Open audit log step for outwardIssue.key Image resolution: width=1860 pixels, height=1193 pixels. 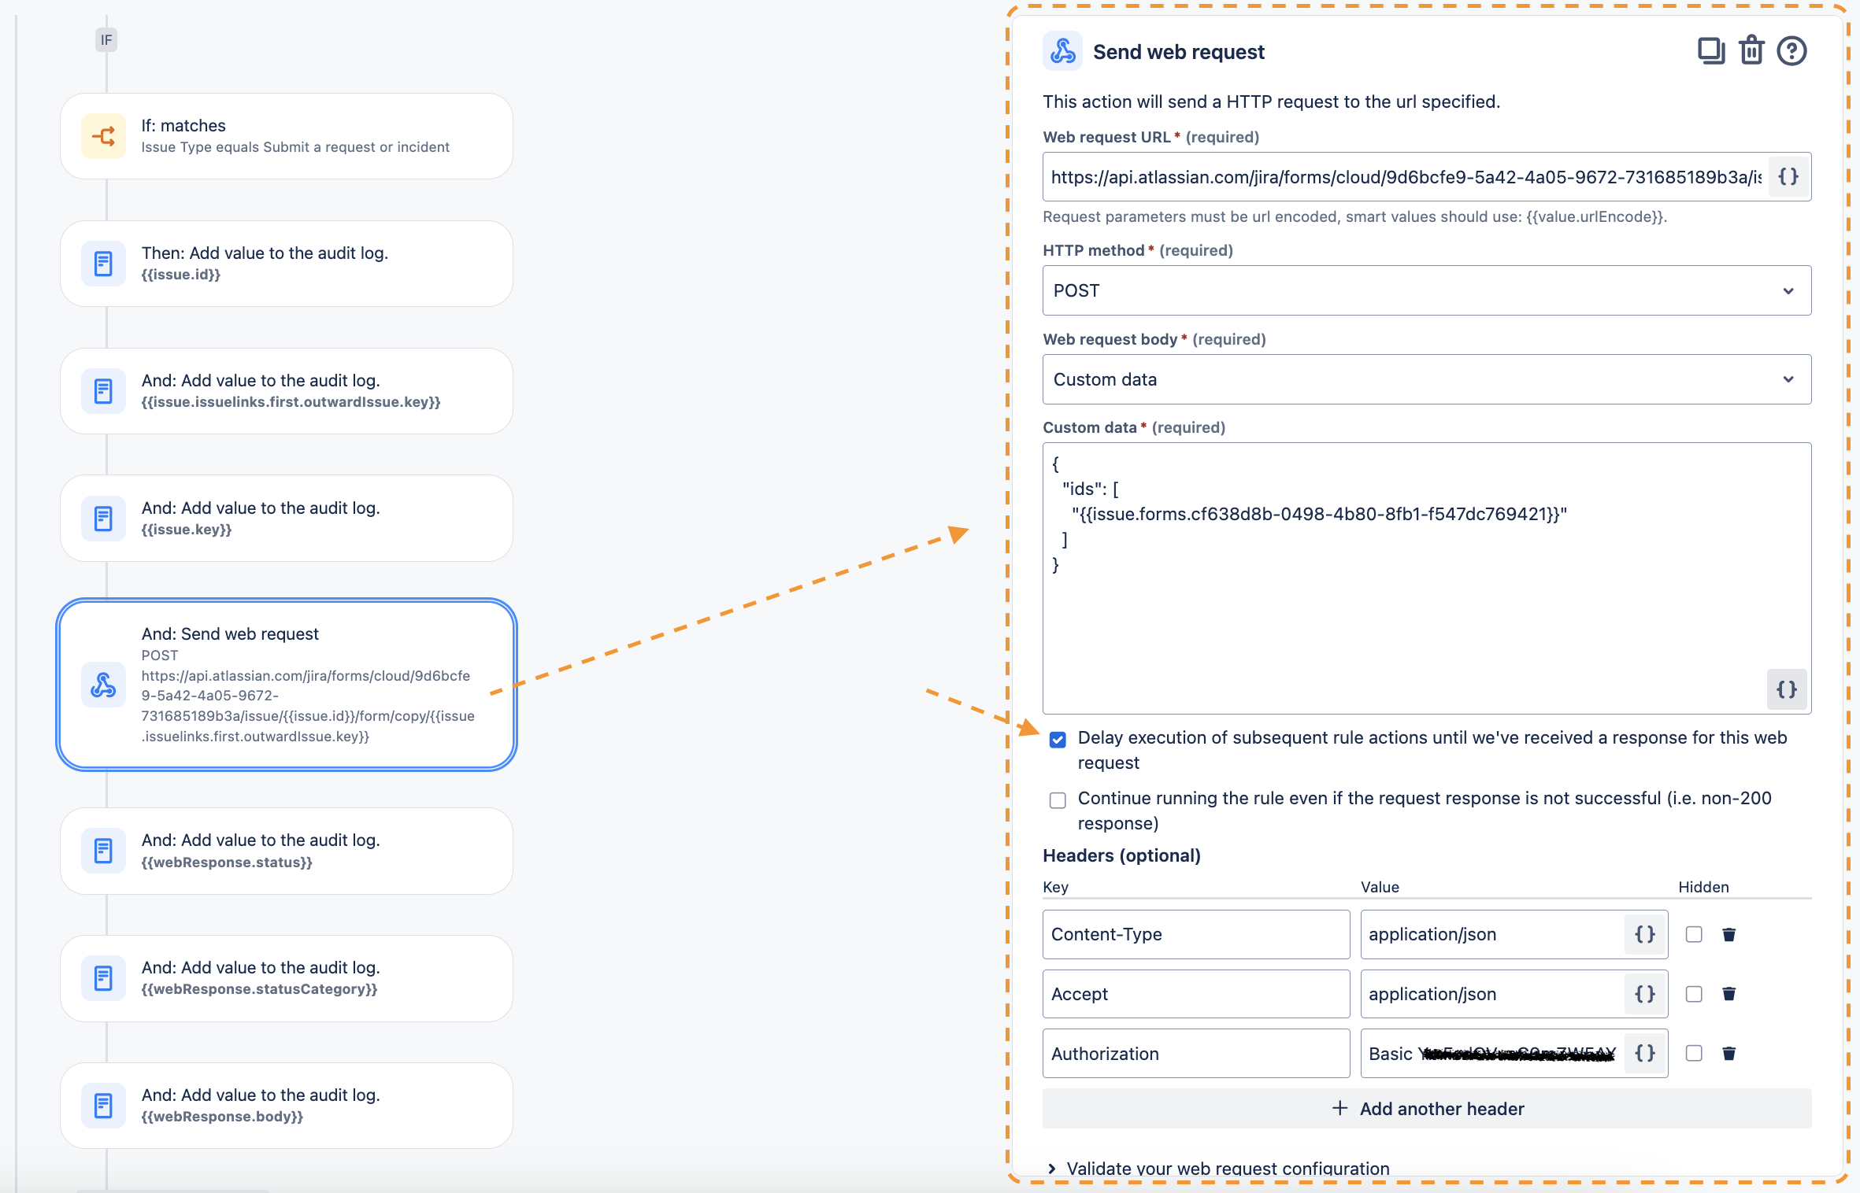(x=287, y=391)
